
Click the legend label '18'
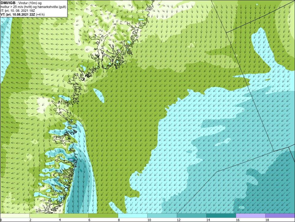267,220
